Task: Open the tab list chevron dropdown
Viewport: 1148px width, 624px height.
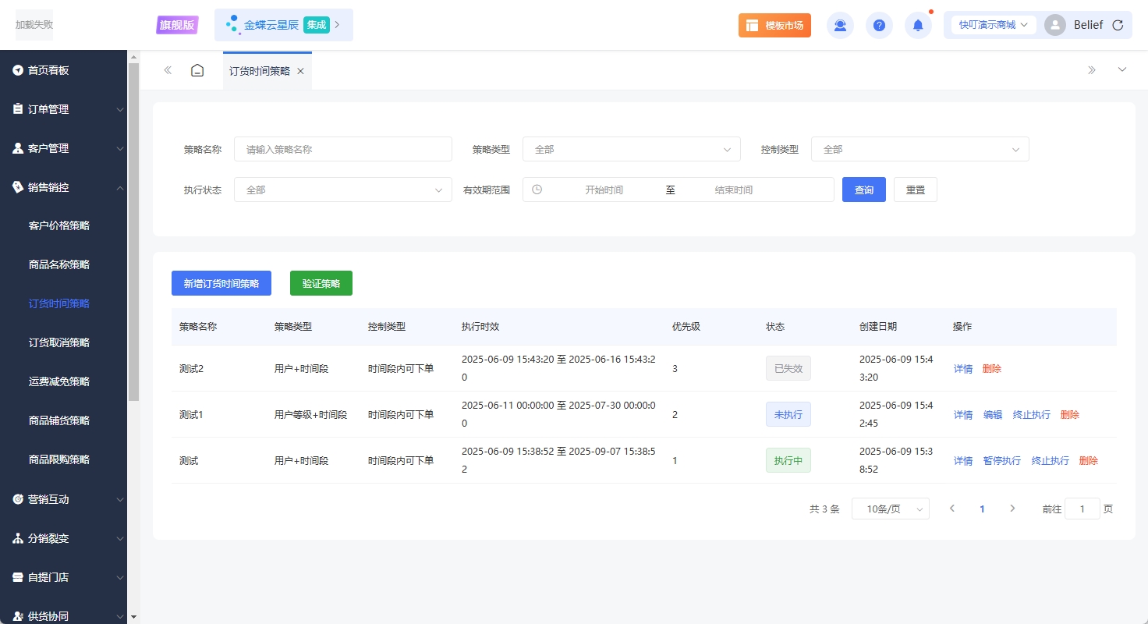Action: click(1122, 69)
